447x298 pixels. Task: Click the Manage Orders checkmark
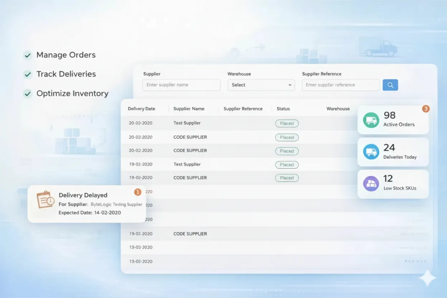click(x=27, y=55)
